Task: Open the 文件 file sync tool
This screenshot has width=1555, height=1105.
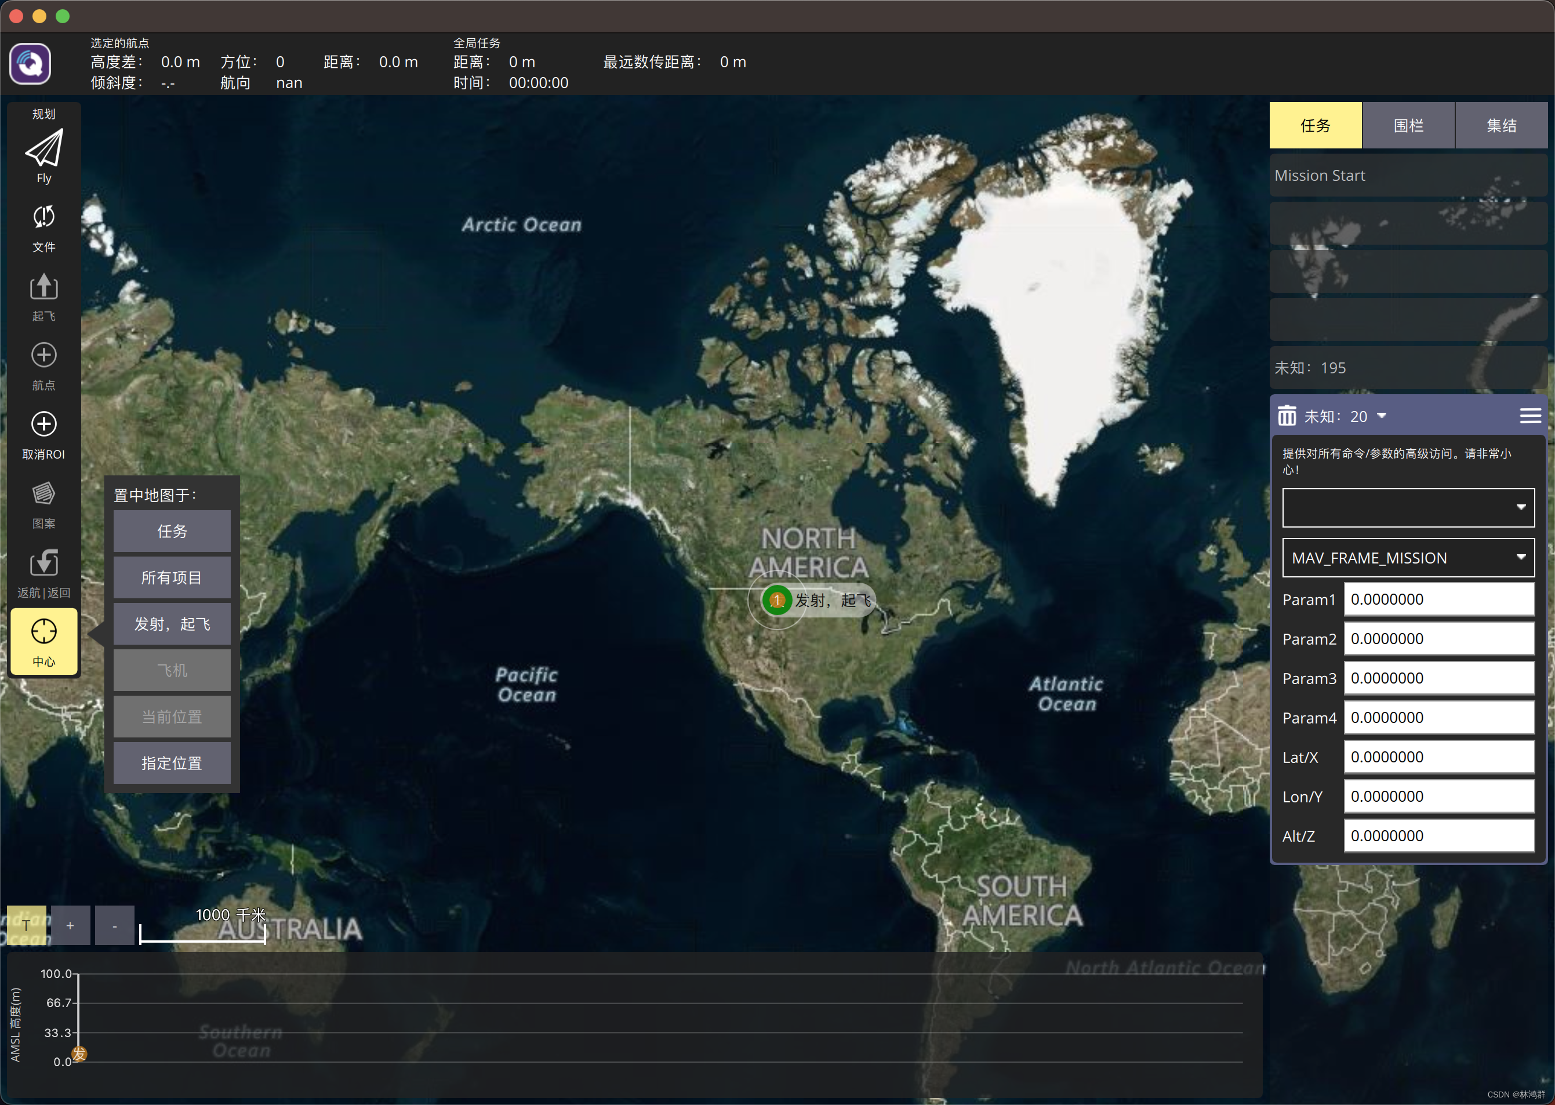Action: pyautogui.click(x=43, y=228)
